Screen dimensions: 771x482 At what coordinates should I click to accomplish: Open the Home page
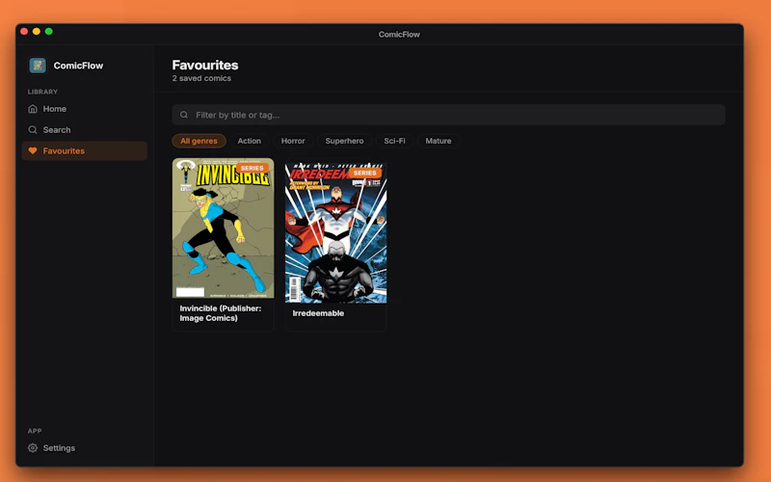click(x=84, y=109)
